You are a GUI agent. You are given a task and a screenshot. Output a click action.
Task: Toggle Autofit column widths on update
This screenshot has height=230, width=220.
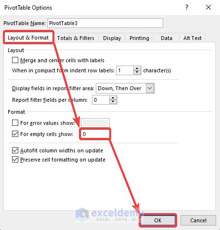pos(15,150)
